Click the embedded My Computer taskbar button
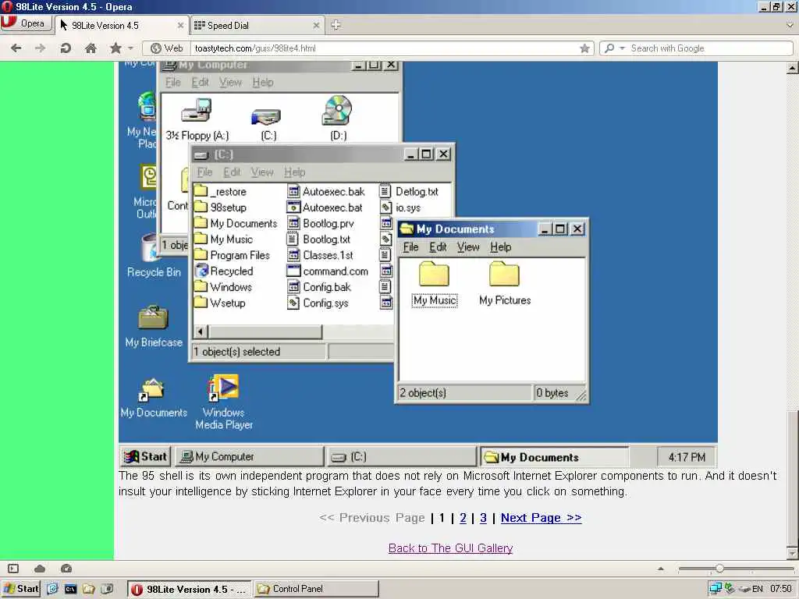 tap(250, 456)
